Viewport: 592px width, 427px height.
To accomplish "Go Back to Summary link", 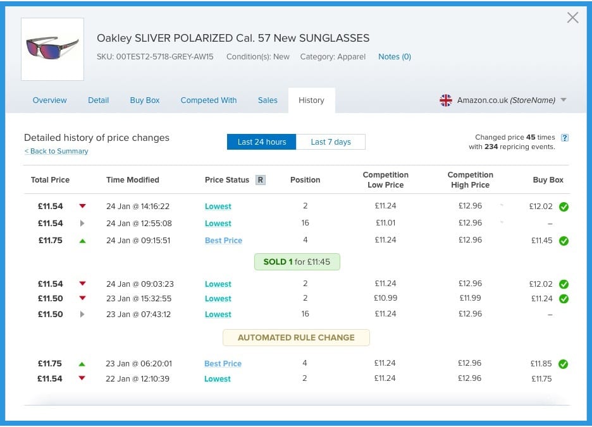I will point(56,152).
